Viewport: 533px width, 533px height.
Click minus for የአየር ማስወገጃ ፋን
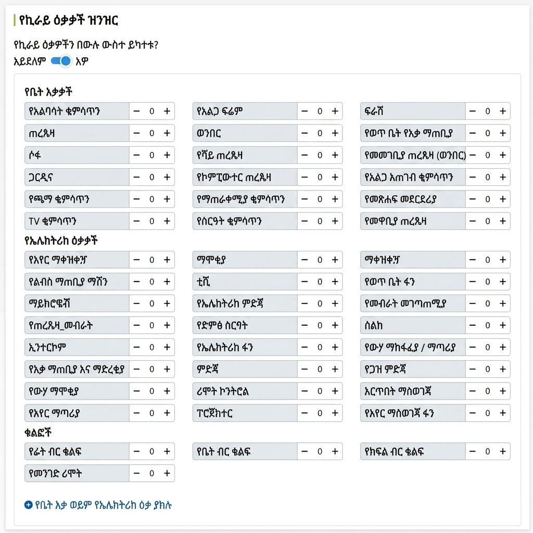click(473, 413)
